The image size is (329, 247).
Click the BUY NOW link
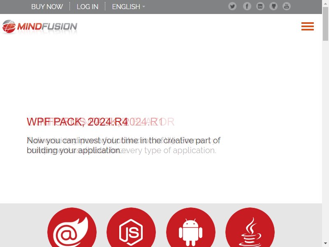[47, 7]
